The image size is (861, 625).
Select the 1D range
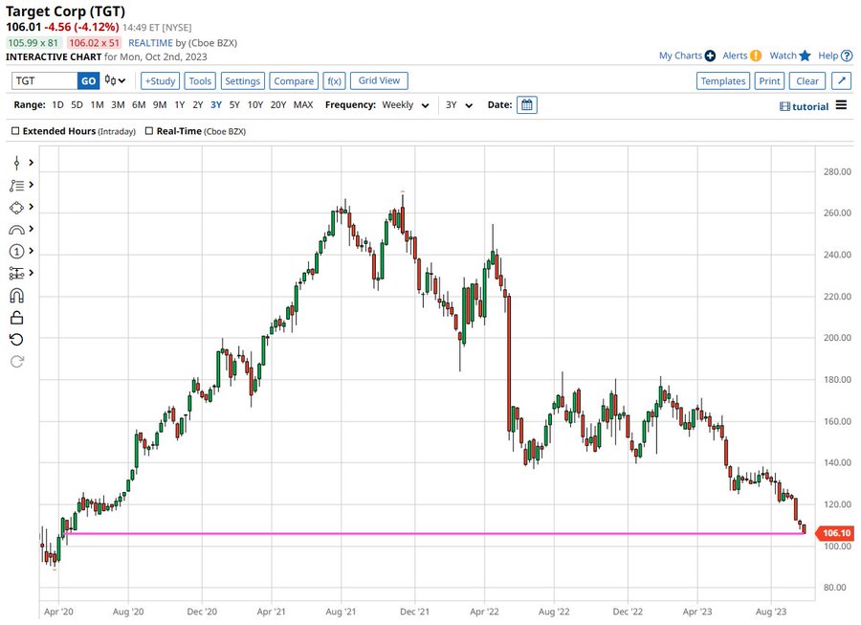57,105
